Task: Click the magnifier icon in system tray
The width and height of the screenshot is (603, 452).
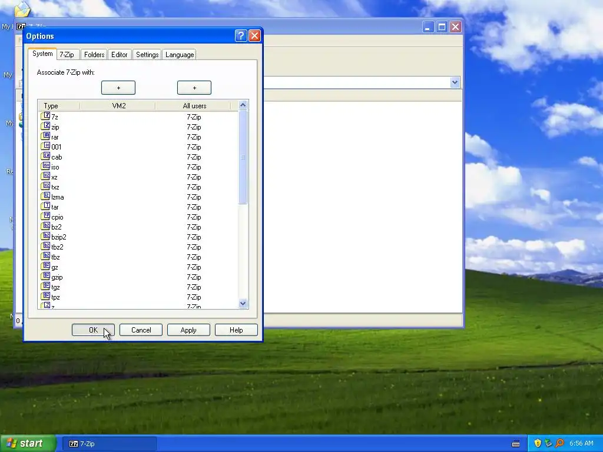Action: (559, 443)
